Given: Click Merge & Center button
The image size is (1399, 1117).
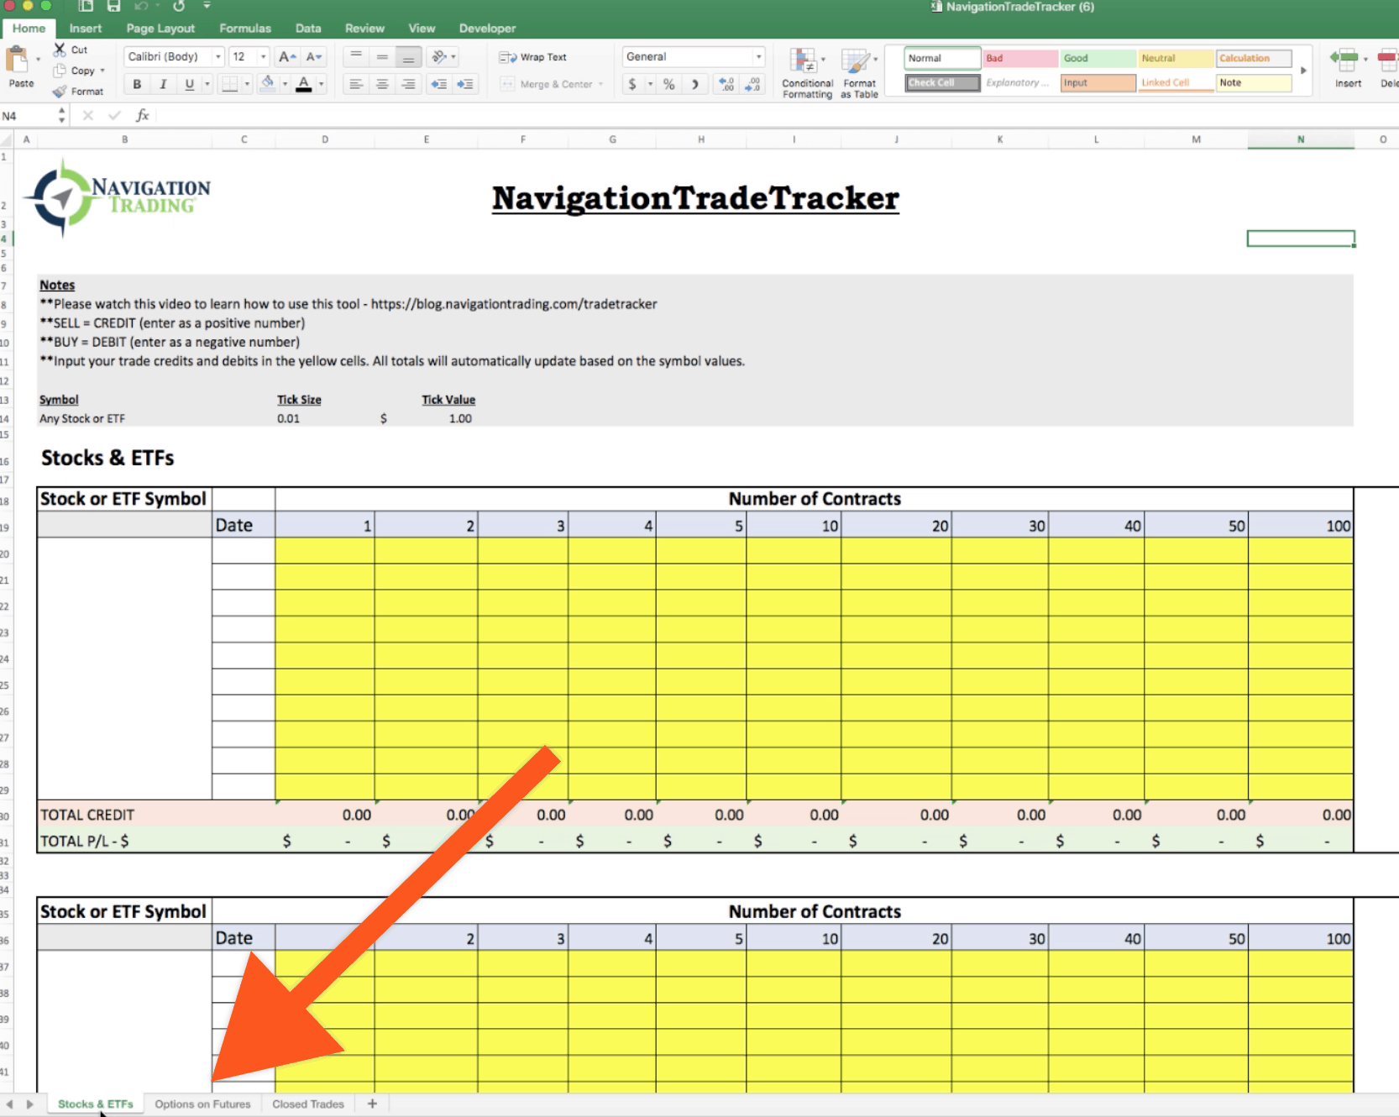Looking at the screenshot, I should pyautogui.click(x=547, y=84).
